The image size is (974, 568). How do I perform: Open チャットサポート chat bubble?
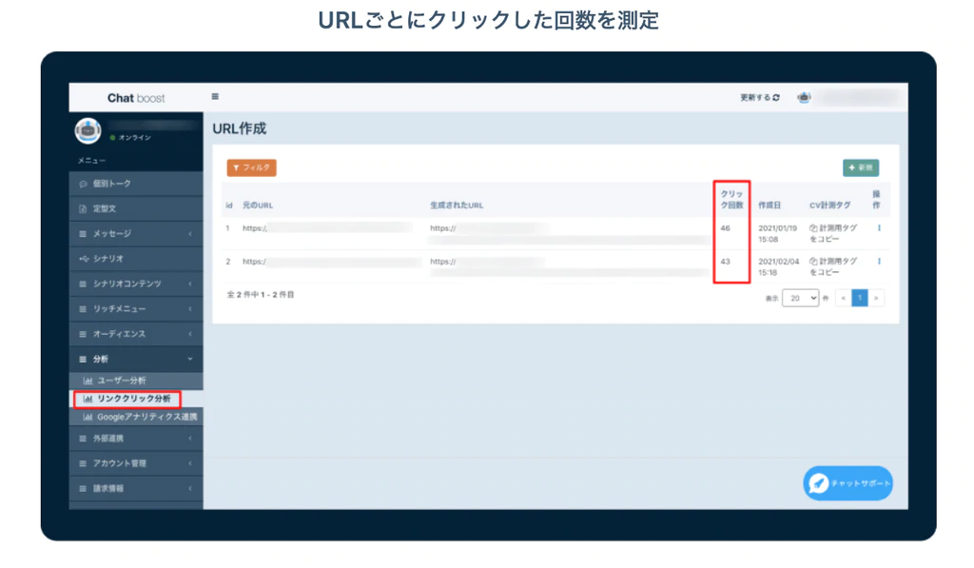coord(846,482)
